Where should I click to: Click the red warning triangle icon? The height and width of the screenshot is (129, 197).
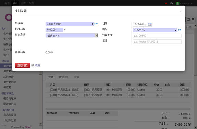pyautogui.click(x=166, y=3)
